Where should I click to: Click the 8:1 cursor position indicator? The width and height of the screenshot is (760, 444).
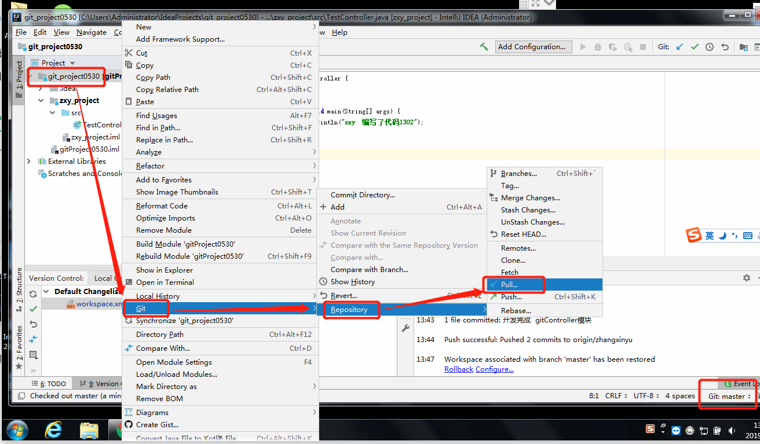(594, 396)
